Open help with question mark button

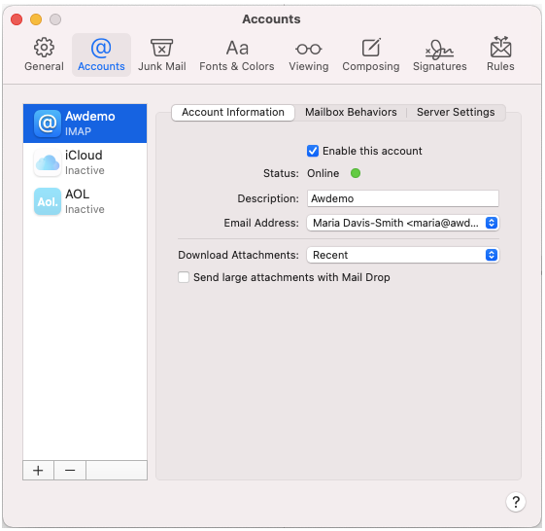(x=516, y=502)
